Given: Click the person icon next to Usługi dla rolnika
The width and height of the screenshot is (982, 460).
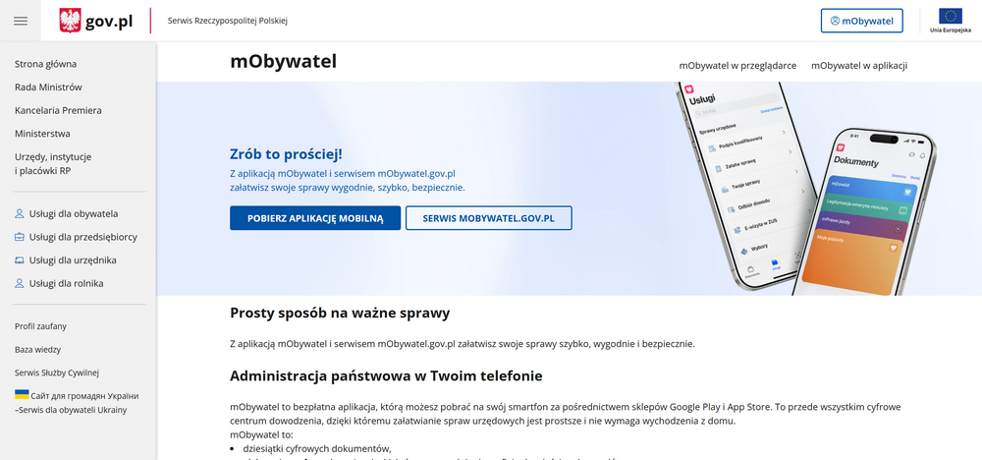Looking at the screenshot, I should (20, 283).
